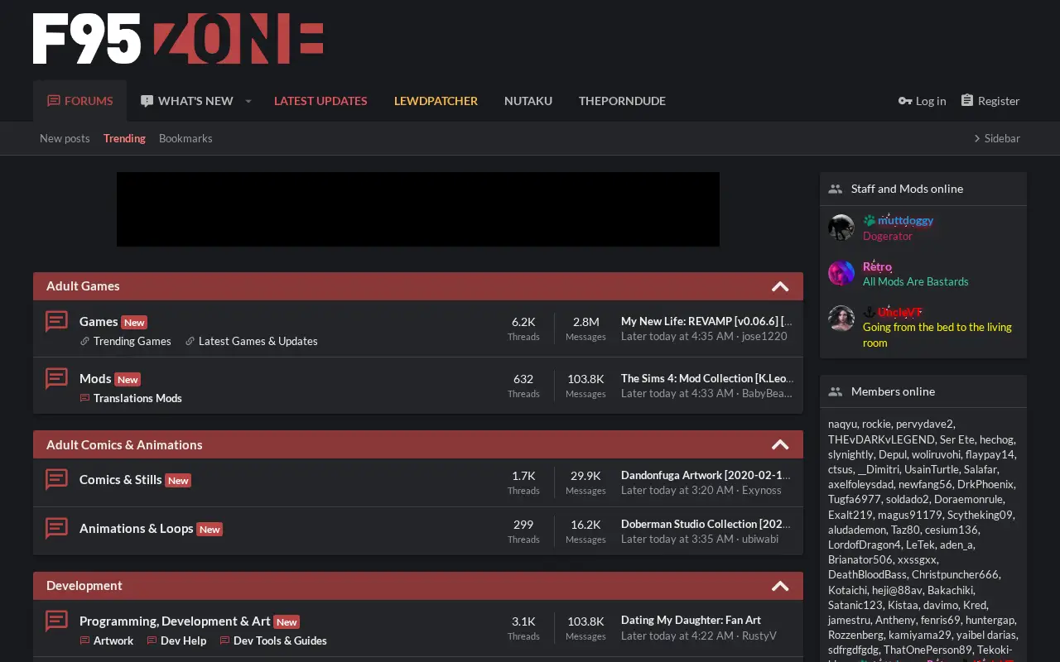1060x662 pixels.
Task: Open UncleVT's avatar
Action: 841,319
